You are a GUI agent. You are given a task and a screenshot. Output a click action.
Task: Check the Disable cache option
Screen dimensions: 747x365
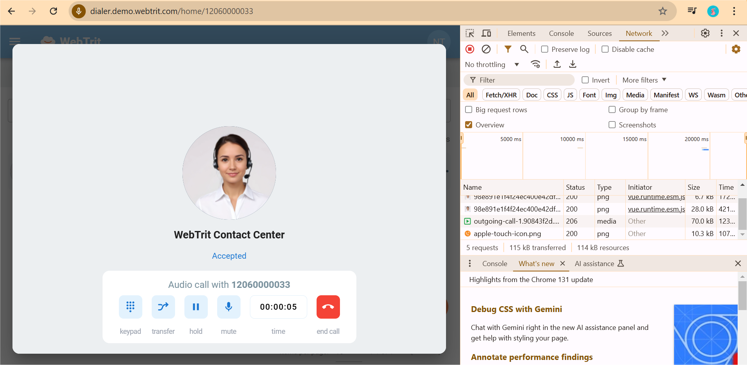605,49
